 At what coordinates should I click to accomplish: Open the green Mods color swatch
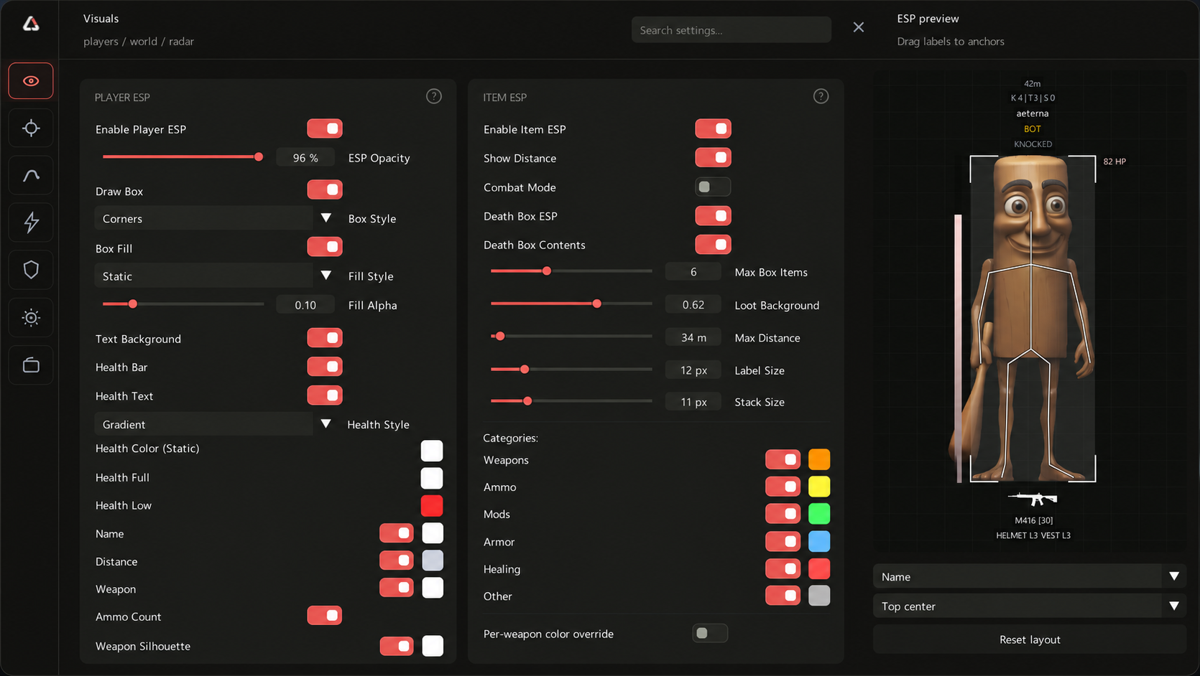click(819, 514)
